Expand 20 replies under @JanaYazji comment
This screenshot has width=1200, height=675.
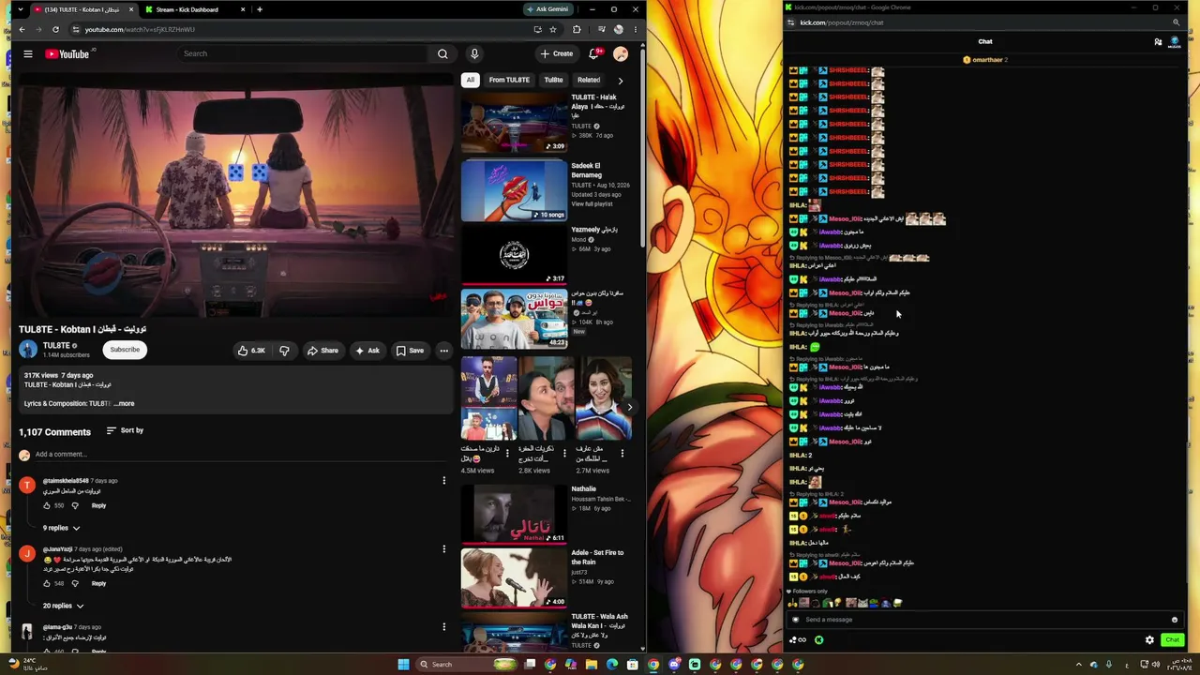pyautogui.click(x=62, y=607)
